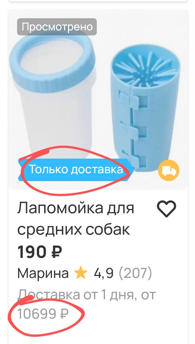Click the ruble sign next to 190
Image resolution: width=195 pixels, height=344 pixels.
[x=57, y=252]
